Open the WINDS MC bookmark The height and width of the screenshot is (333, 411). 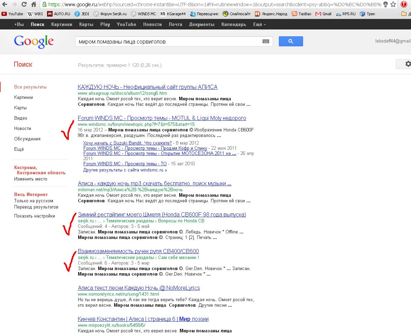pyautogui.click(x=143, y=14)
